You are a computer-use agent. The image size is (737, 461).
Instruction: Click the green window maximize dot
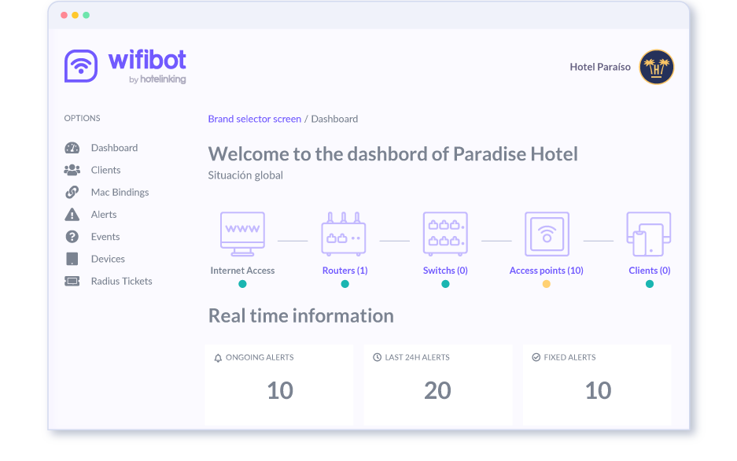click(x=87, y=15)
